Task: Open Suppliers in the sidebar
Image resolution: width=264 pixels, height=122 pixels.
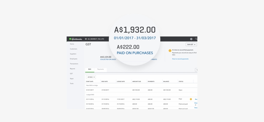Action: point(73,54)
